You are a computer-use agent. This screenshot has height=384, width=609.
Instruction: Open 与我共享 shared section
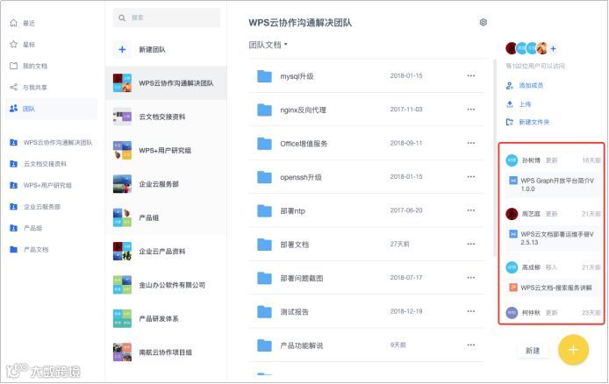pyautogui.click(x=28, y=88)
